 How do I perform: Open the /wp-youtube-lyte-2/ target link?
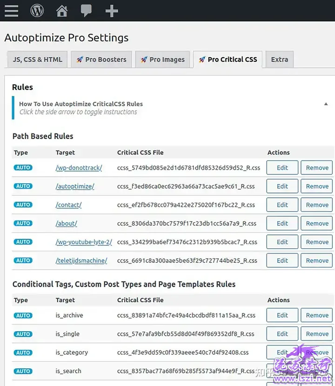click(84, 242)
